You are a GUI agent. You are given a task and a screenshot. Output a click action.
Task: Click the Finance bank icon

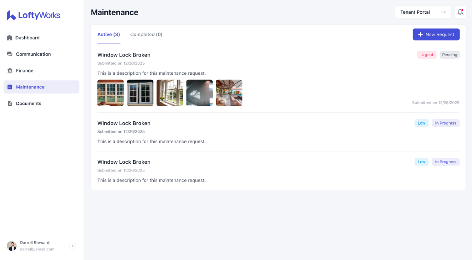point(10,71)
